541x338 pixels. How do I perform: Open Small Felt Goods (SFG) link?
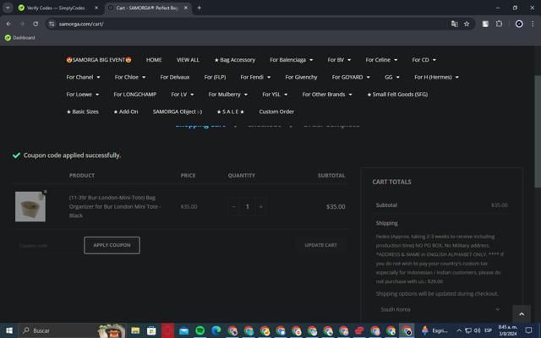click(397, 94)
